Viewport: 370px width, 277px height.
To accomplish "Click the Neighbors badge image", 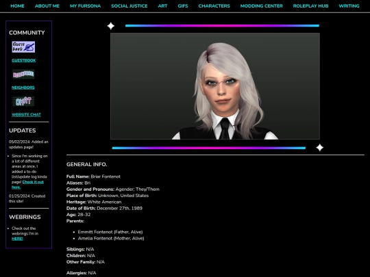I will click(23, 75).
